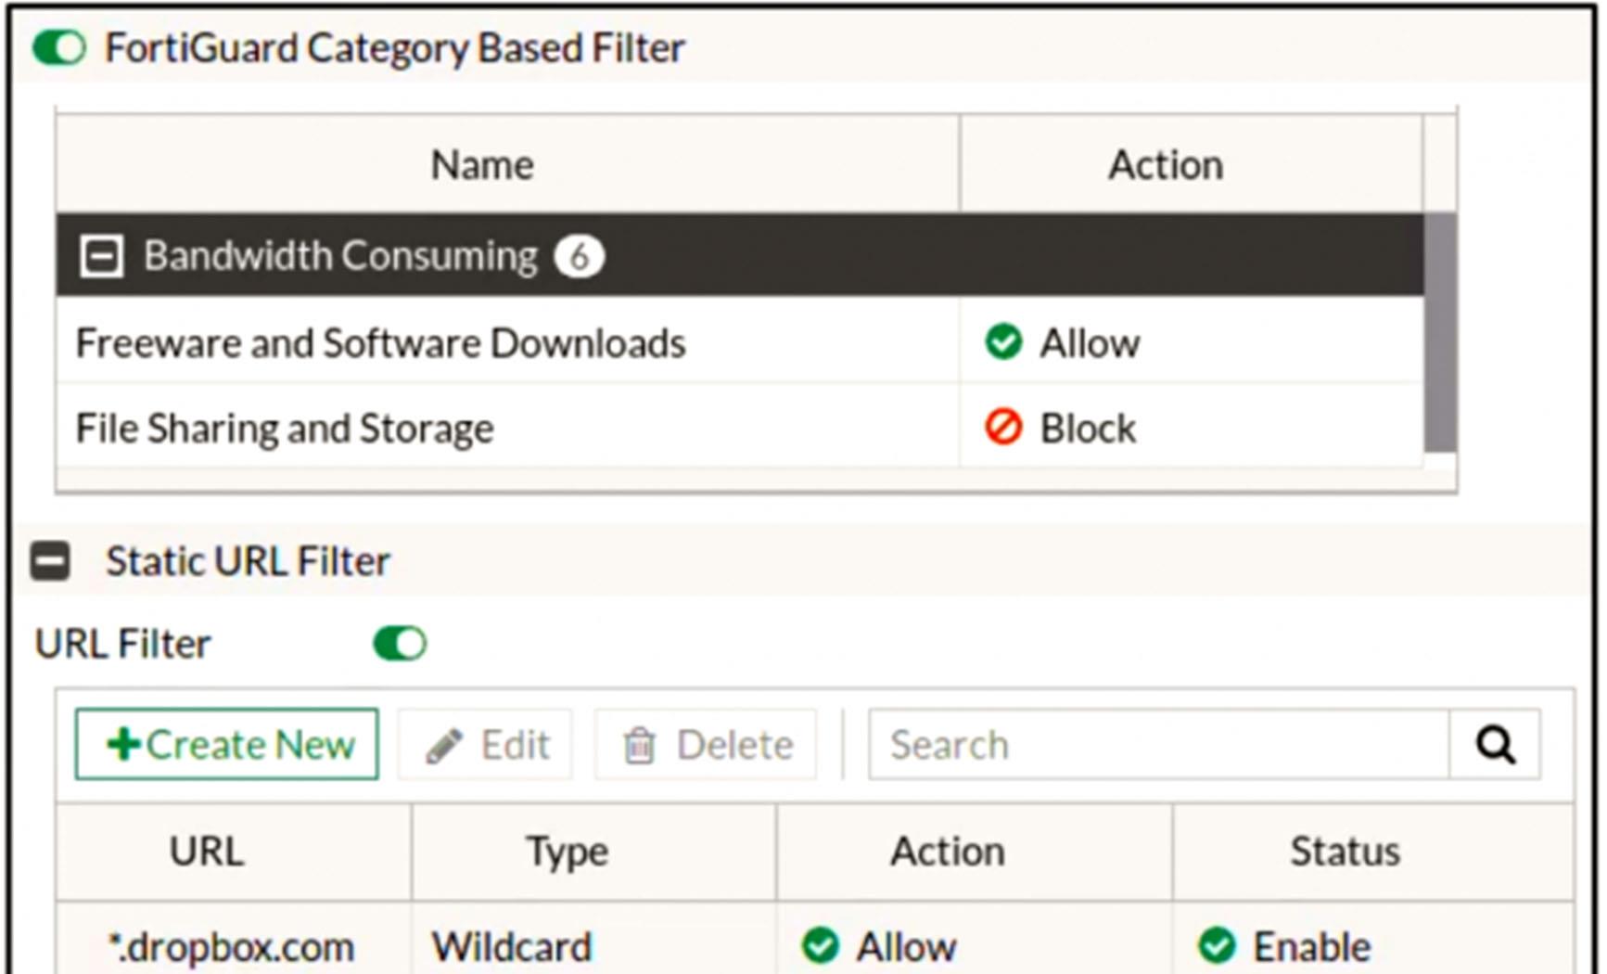The width and height of the screenshot is (1607, 974).
Task: Sort by the Type column header
Action: pyautogui.click(x=568, y=852)
